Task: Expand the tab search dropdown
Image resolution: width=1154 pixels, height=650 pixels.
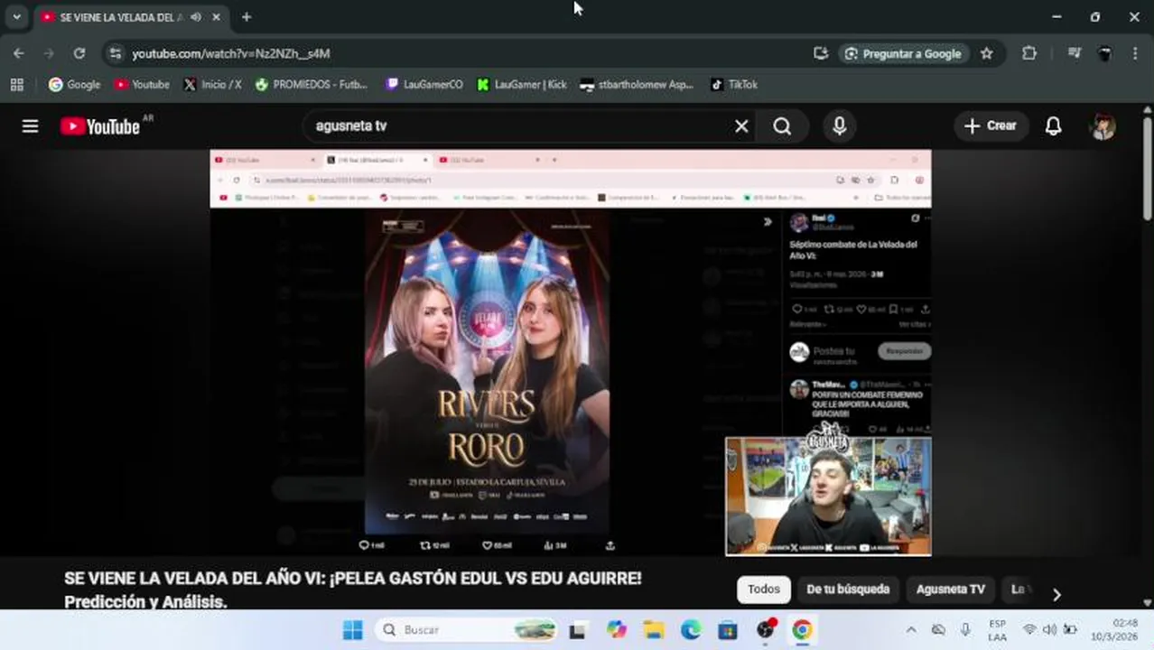Action: 16,16
